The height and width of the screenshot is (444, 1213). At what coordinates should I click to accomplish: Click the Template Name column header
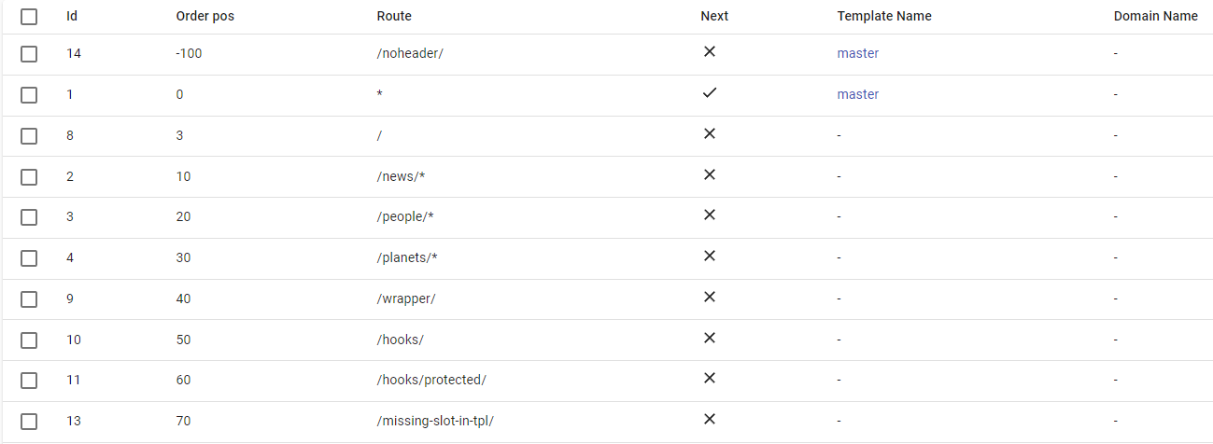click(x=884, y=16)
